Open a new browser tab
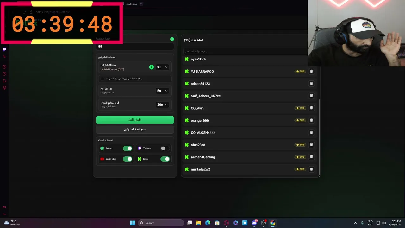The height and width of the screenshot is (228, 405). point(141,4)
